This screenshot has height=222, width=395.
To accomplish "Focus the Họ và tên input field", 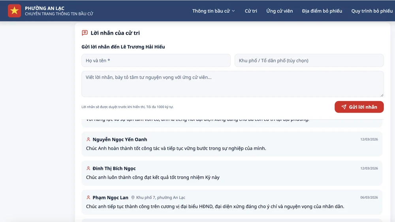I will coord(156,61).
